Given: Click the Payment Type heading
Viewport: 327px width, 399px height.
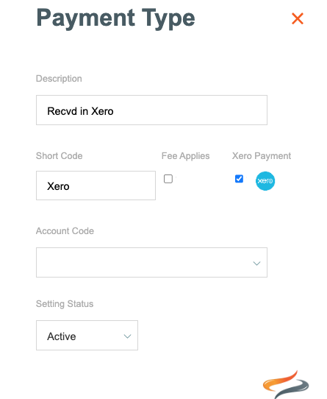Looking at the screenshot, I should 115,18.
